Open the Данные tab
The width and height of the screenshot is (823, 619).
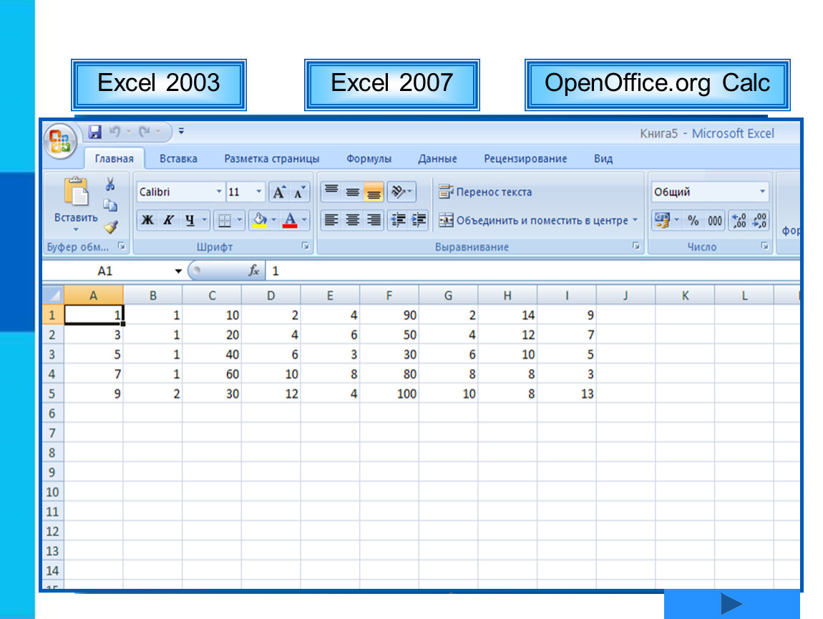pyautogui.click(x=437, y=159)
